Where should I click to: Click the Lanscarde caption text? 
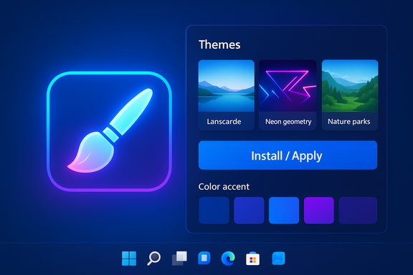pos(224,122)
